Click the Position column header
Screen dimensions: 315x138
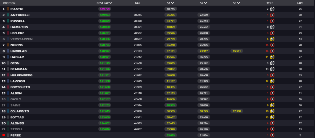tap(9, 3)
